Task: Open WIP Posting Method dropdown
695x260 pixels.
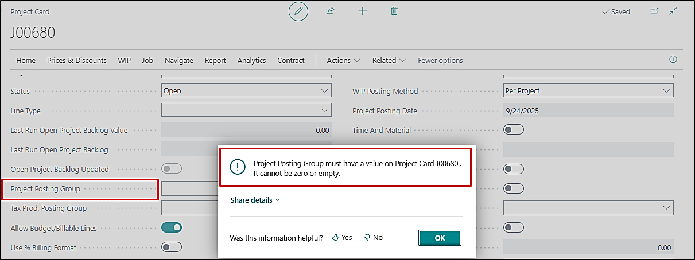Action: [x=588, y=91]
